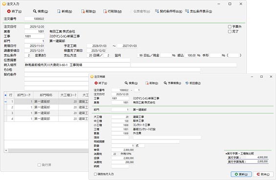The height and width of the screenshot is (180, 276).
Task: Click the 注文入力 title bar app icon
Action: point(4,4)
